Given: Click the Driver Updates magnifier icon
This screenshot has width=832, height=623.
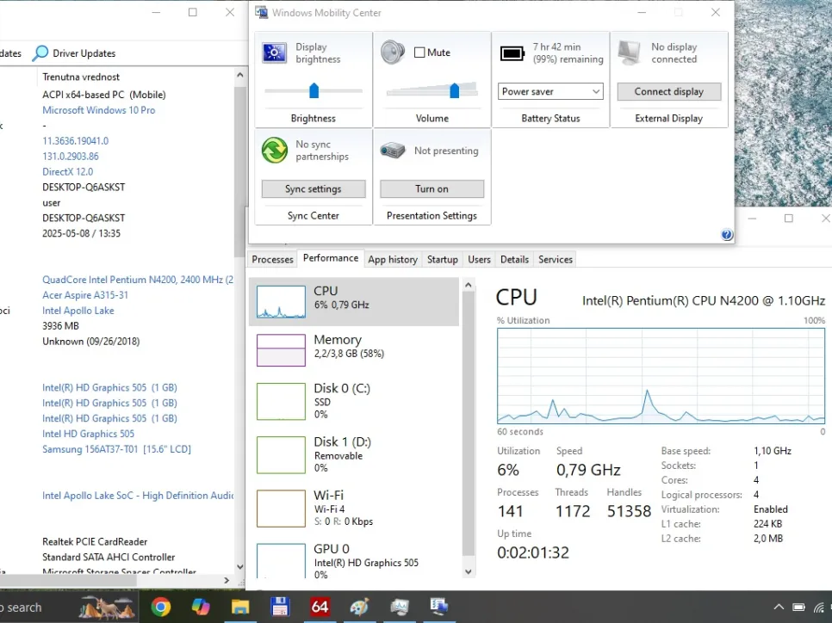Looking at the screenshot, I should pos(40,53).
